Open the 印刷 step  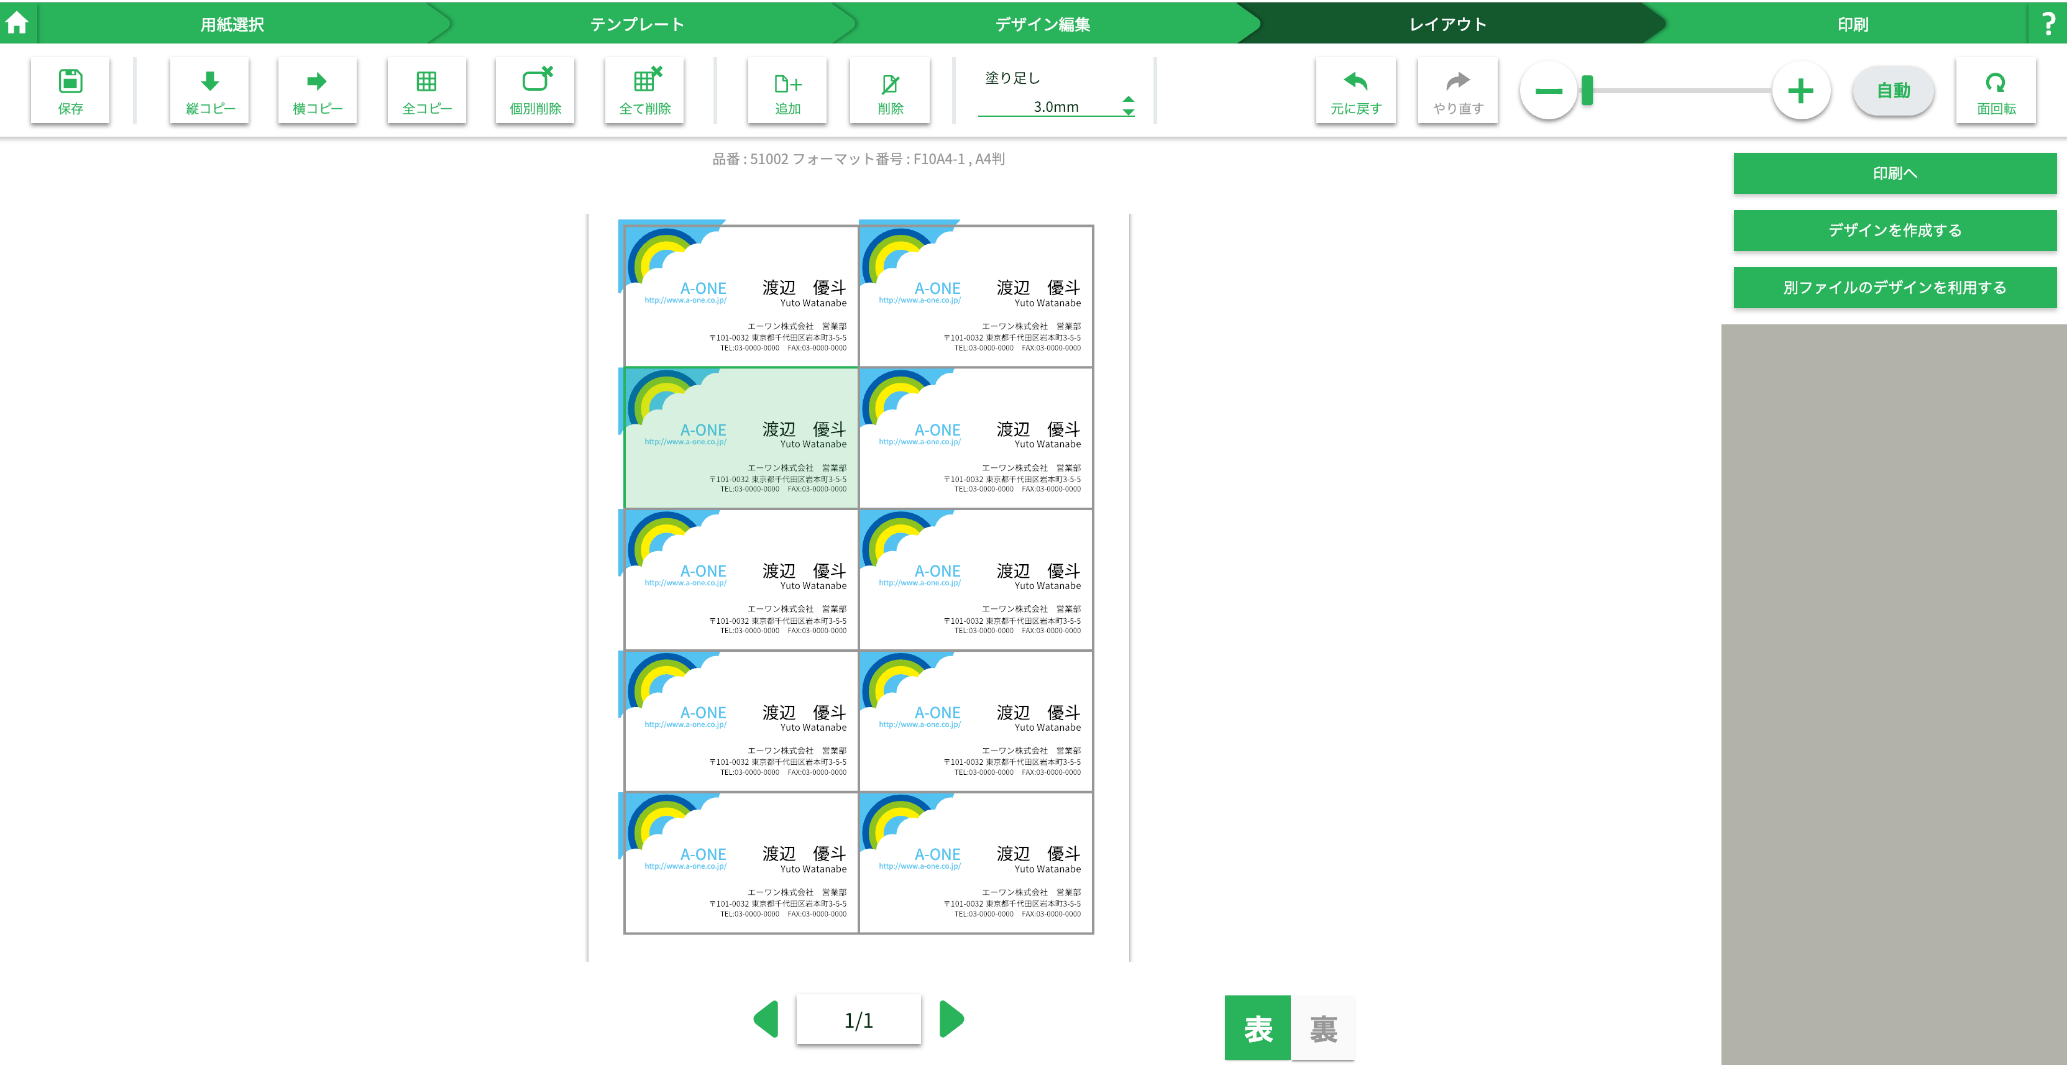click(x=1853, y=23)
